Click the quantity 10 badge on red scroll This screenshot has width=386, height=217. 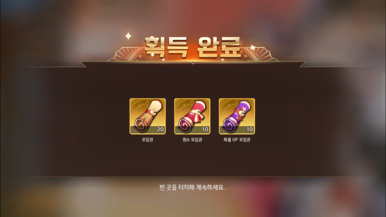205,130
